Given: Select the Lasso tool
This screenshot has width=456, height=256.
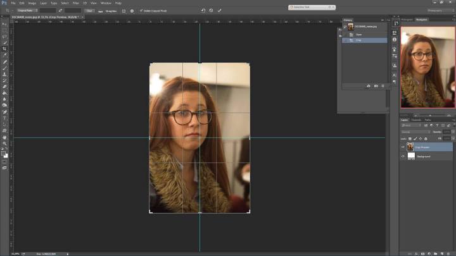Looking at the screenshot, I should click(4, 35).
